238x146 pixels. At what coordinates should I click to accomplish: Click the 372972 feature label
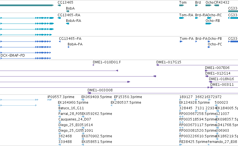[x=215, y=97]
